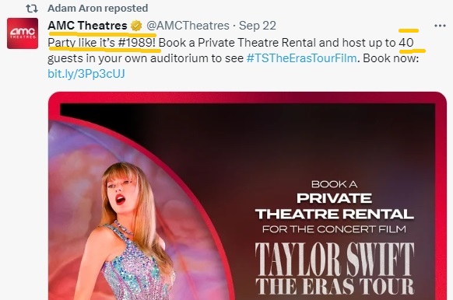
Task: Click the #1989 text in the tweet
Action: click(x=135, y=43)
